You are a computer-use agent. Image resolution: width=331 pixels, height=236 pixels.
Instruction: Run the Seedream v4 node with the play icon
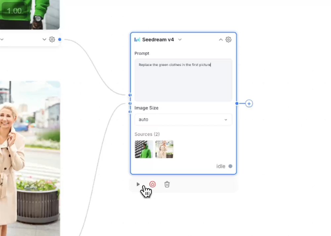[138, 184]
